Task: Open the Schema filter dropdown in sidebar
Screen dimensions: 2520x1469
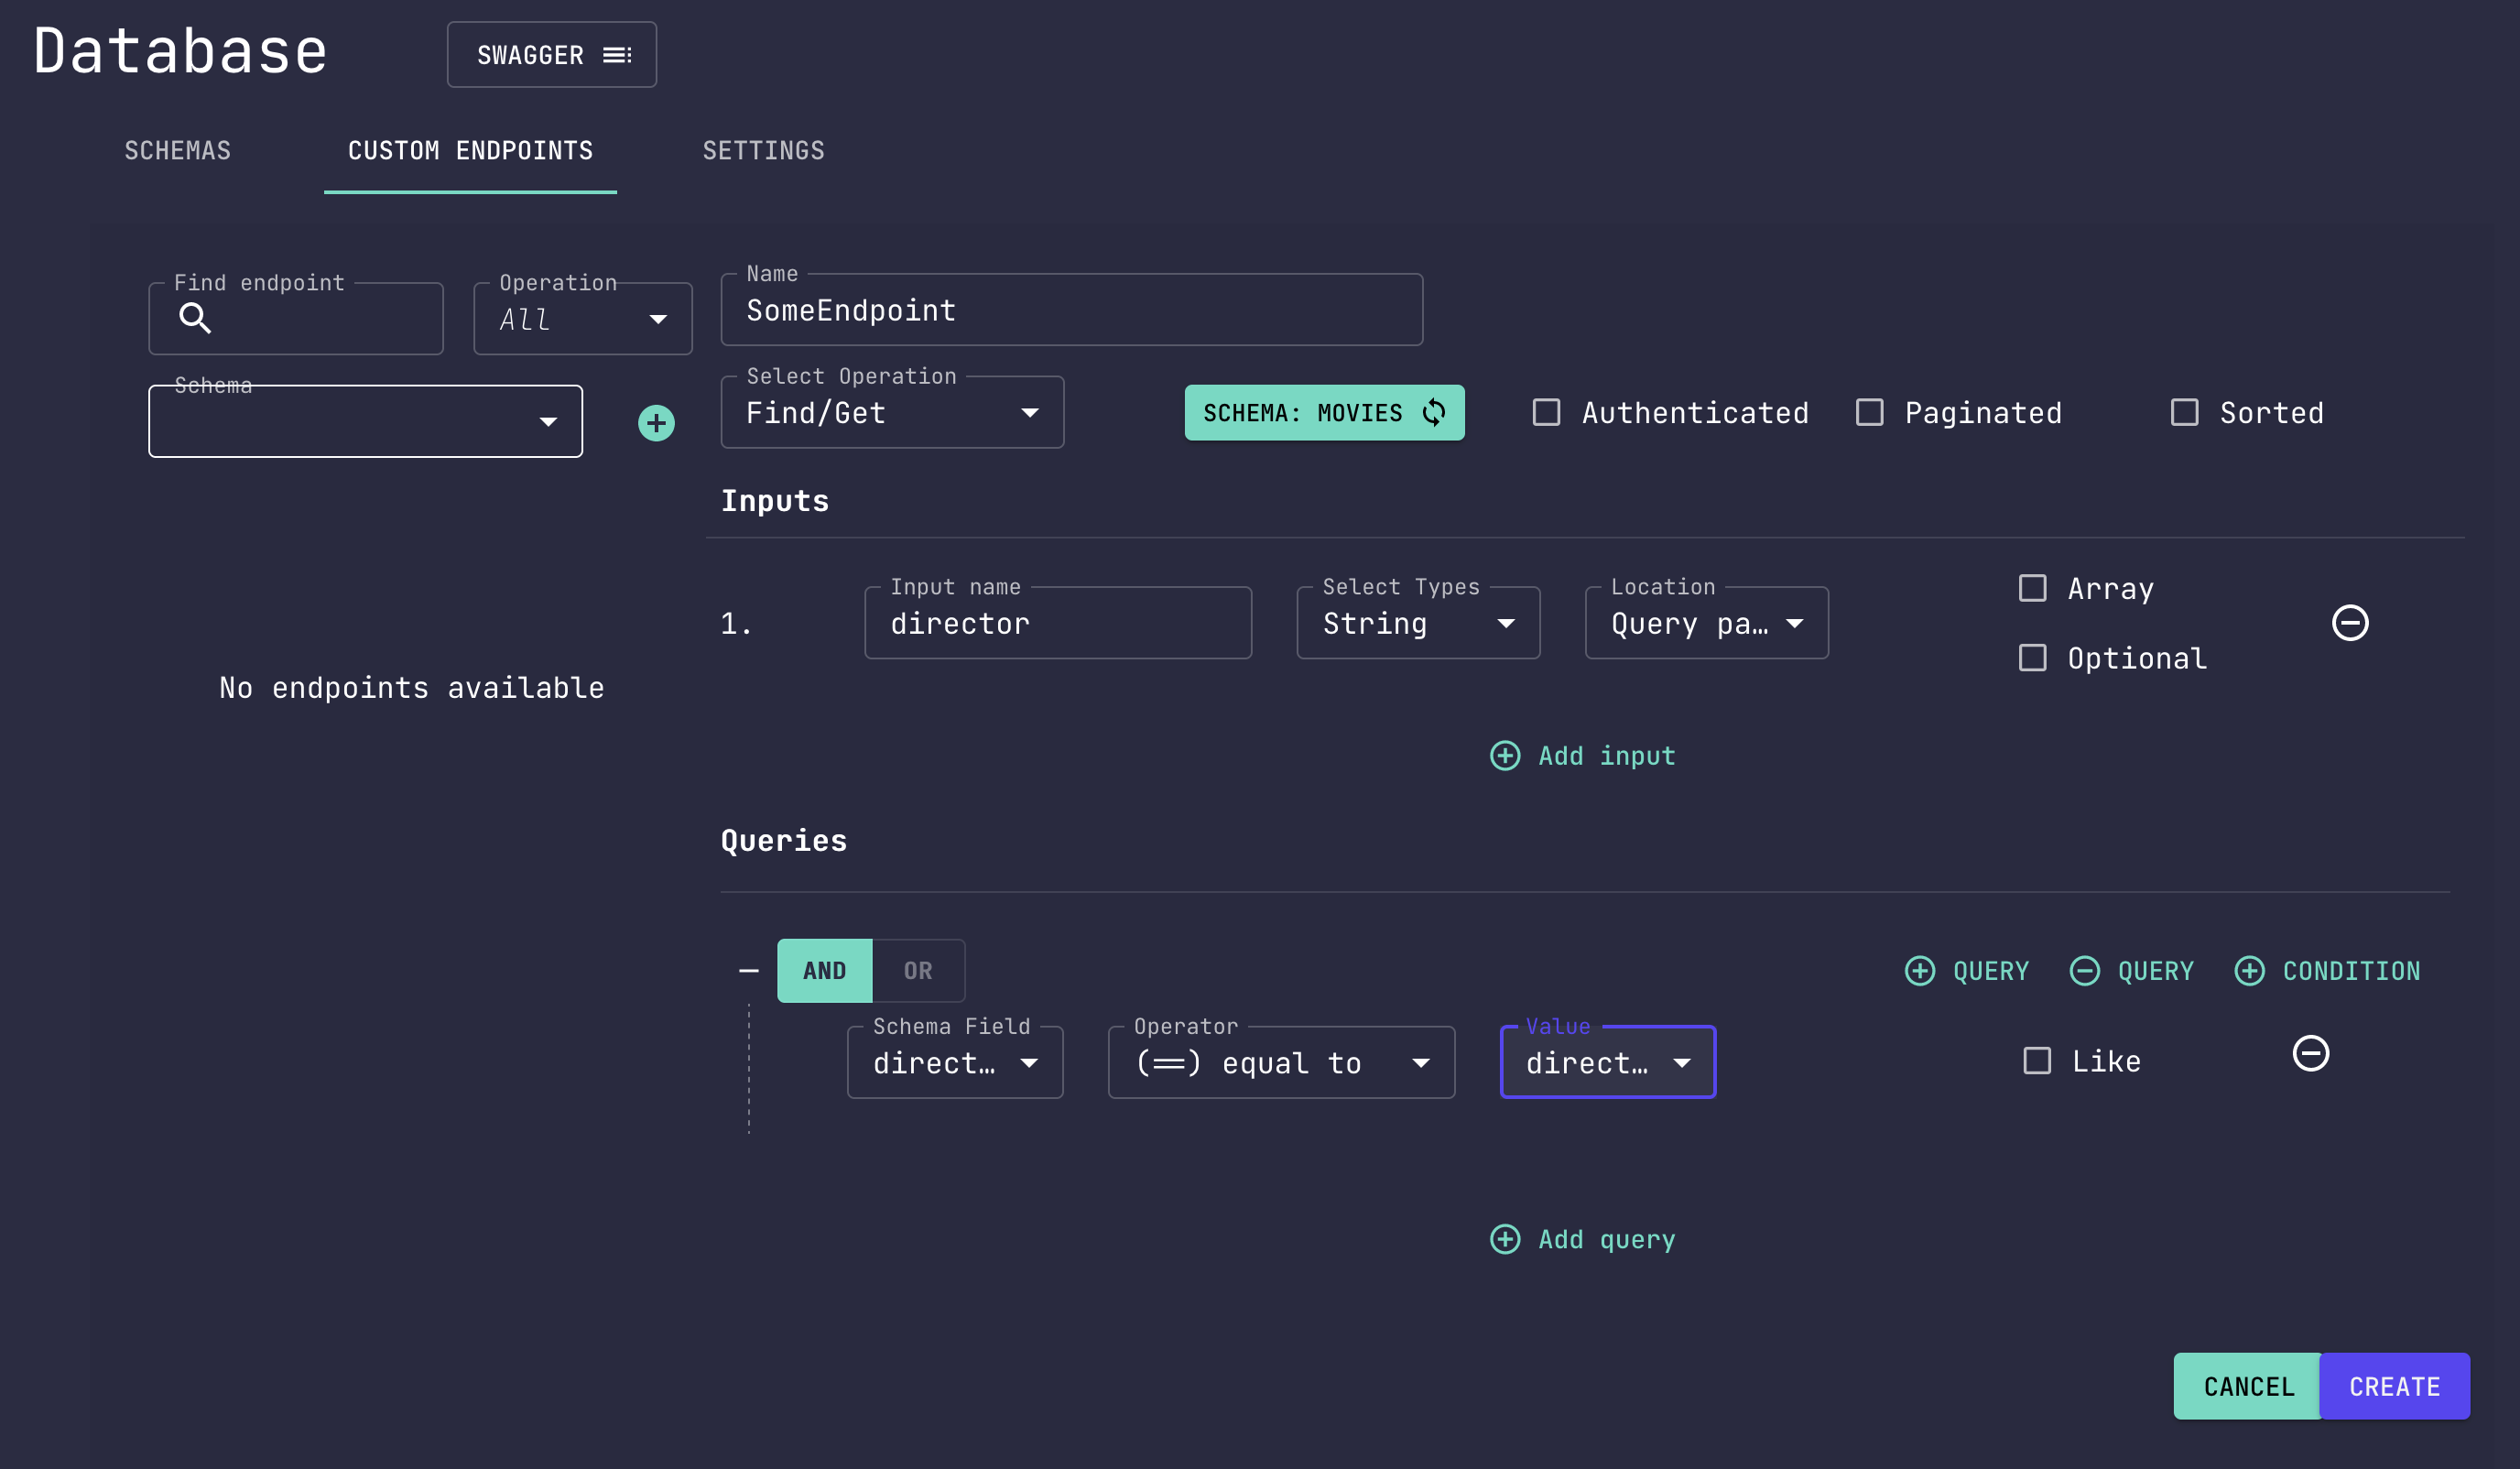Action: (366, 422)
